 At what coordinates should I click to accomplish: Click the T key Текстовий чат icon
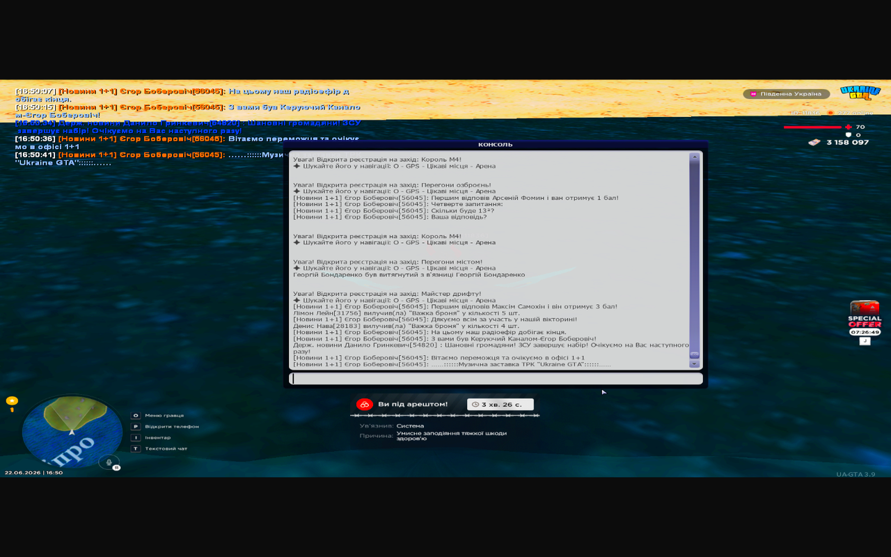(136, 448)
